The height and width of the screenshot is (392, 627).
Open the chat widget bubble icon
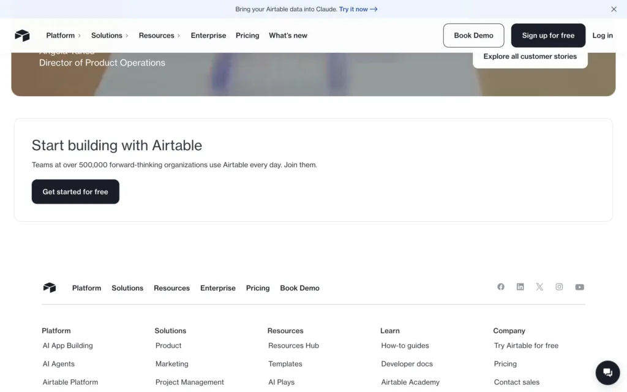pyautogui.click(x=607, y=372)
